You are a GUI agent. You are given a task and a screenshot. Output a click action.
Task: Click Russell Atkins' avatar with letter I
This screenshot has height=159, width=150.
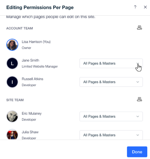12,82
